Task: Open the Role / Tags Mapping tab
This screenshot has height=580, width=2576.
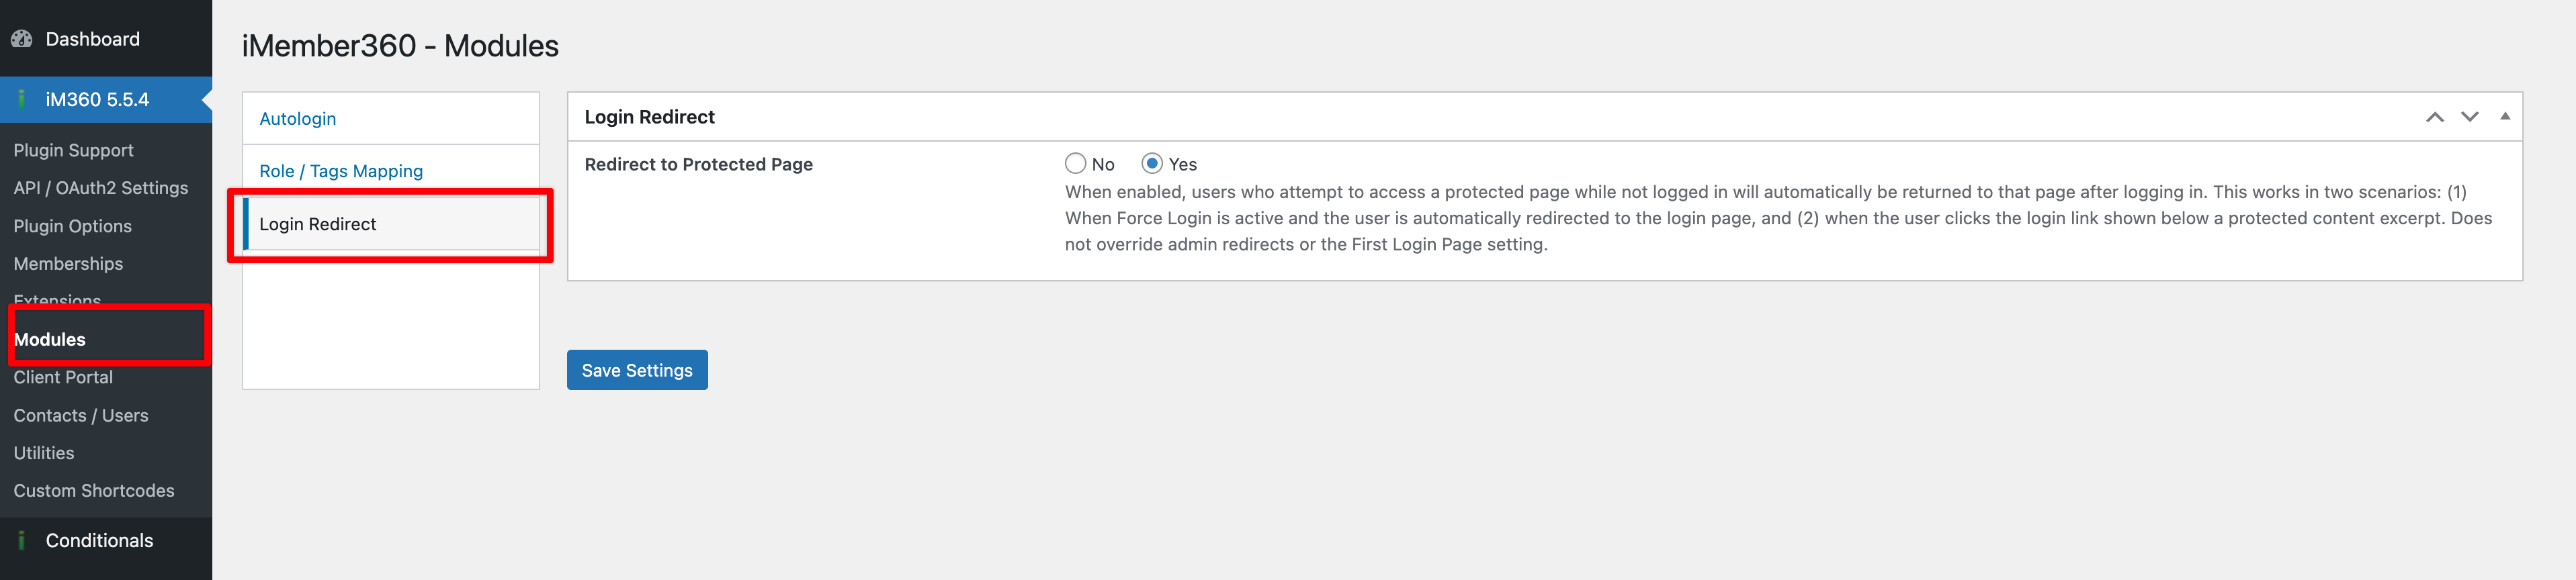Action: point(340,171)
